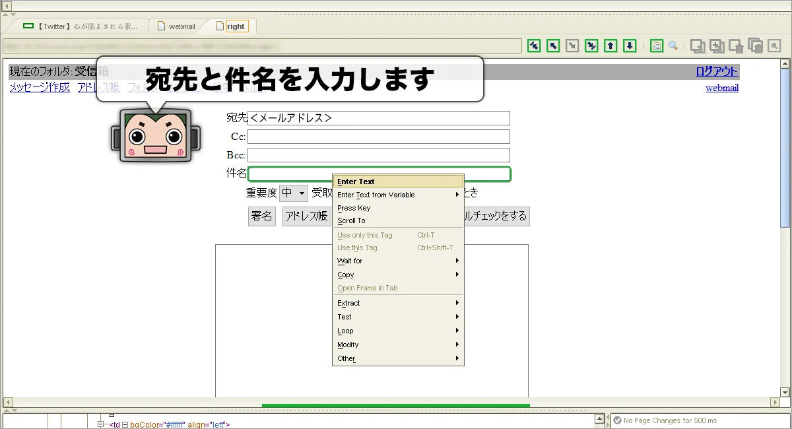Click the up arrow toolbar icon
The height and width of the screenshot is (429, 792).
pyautogui.click(x=611, y=46)
